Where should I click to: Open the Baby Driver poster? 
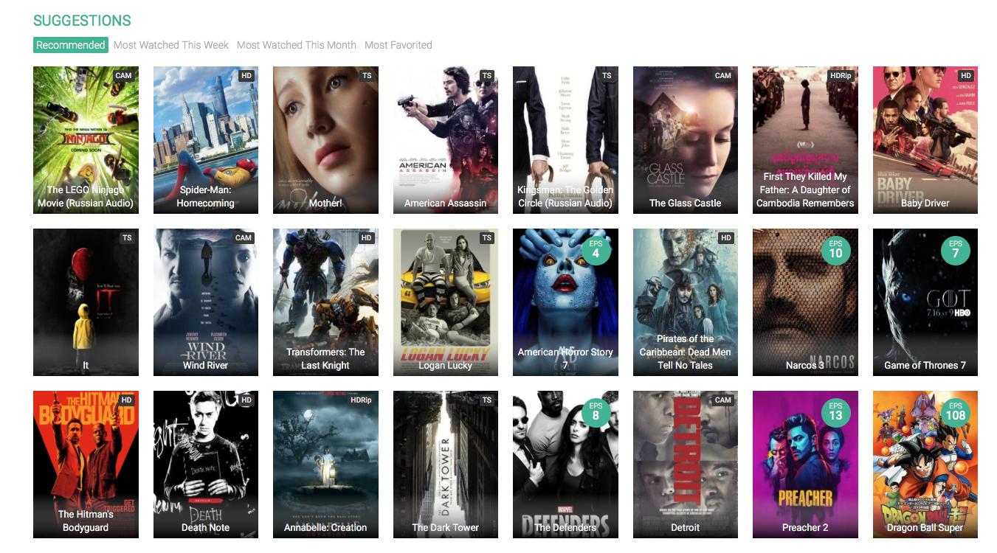[925, 140]
